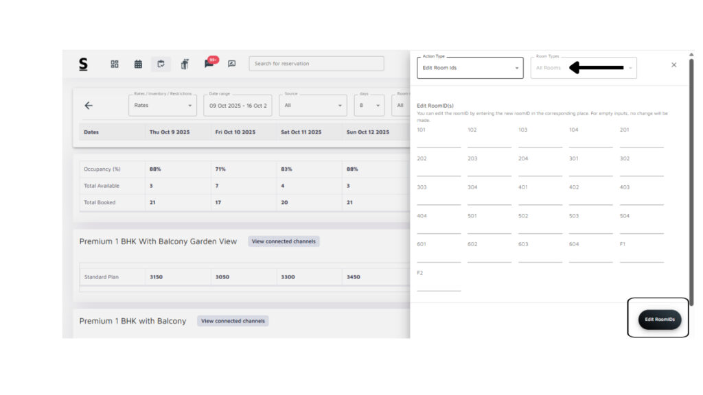The image size is (703, 395).
Task: Open messages with 99+ badge
Action: [x=209, y=64]
